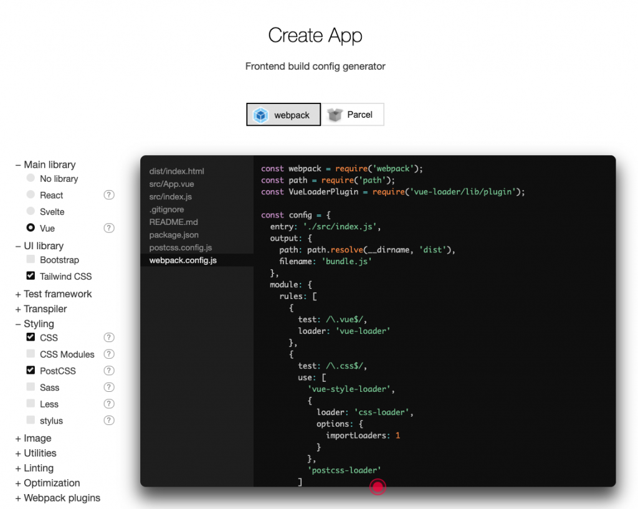
Task: Enable the stylus checkbox
Action: [x=31, y=419]
